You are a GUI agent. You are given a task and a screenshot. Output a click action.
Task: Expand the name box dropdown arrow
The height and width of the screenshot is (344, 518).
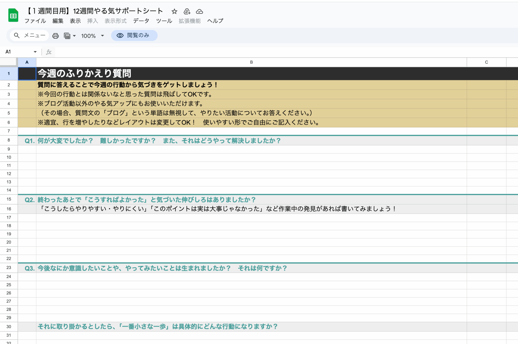pyautogui.click(x=35, y=52)
